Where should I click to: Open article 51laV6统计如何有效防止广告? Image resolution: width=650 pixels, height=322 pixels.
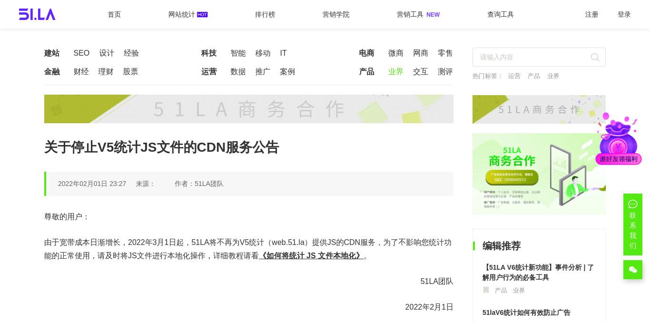pyautogui.click(x=526, y=312)
